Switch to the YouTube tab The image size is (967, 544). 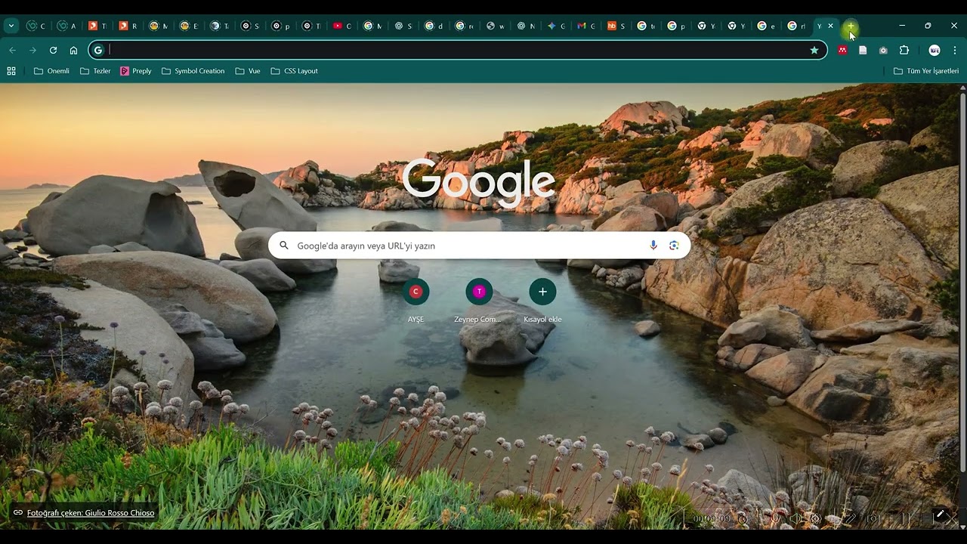coord(342,26)
